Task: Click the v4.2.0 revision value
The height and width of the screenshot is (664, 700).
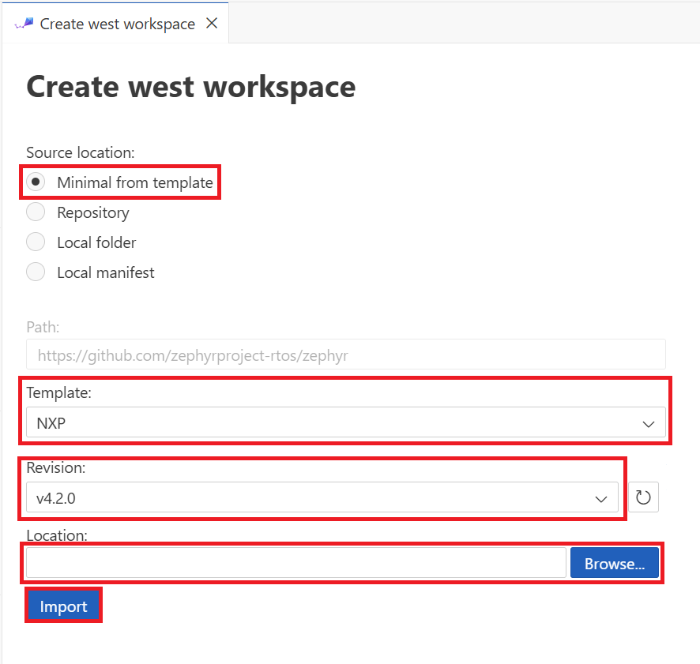Action: [57, 497]
